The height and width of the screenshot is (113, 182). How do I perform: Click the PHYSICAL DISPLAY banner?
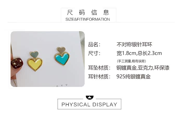click(x=89, y=104)
